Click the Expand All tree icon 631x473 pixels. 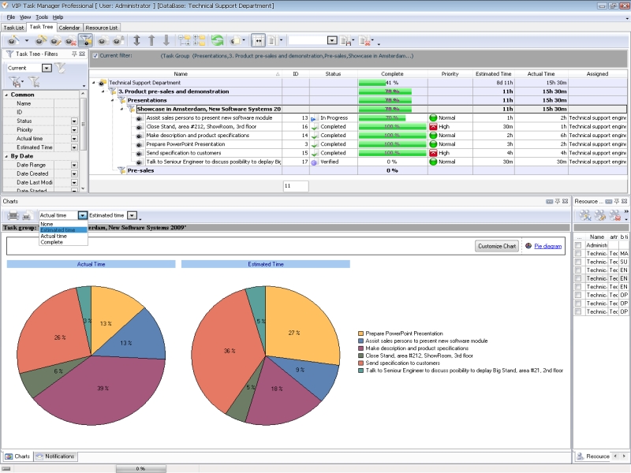point(185,40)
